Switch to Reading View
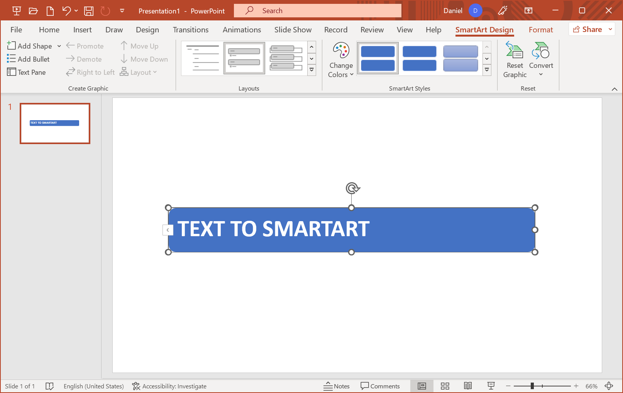The height and width of the screenshot is (393, 623). click(x=468, y=386)
